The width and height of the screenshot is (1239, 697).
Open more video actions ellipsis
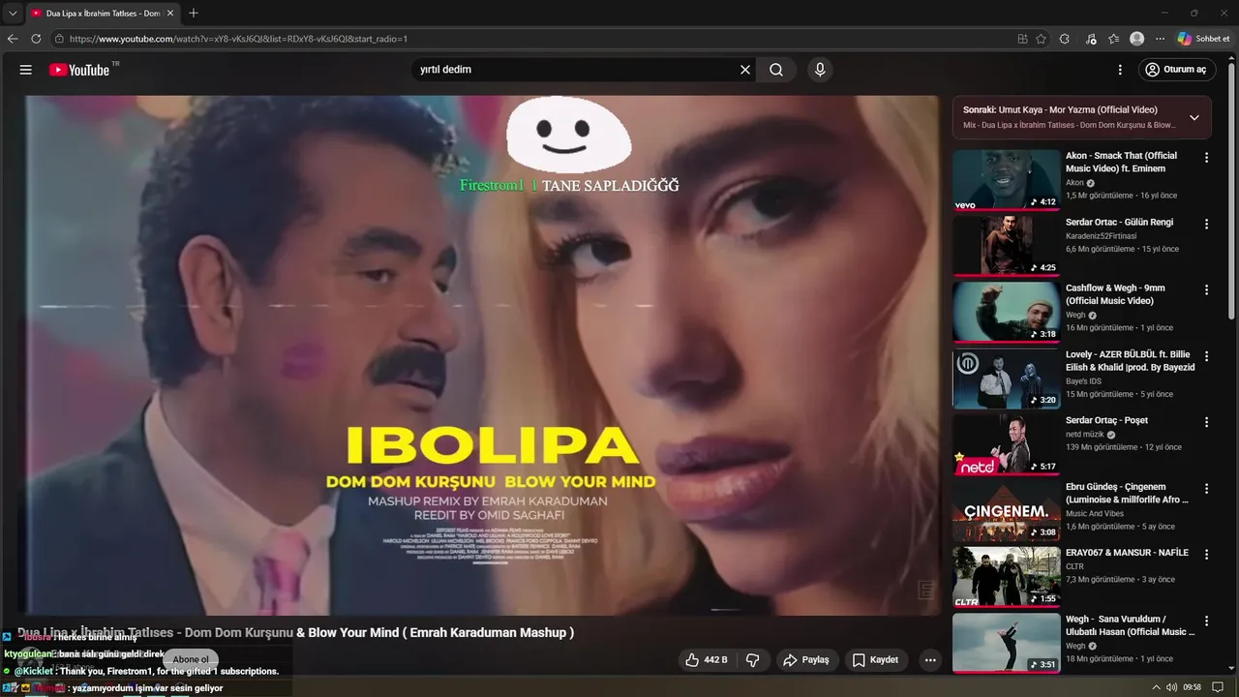click(x=930, y=660)
